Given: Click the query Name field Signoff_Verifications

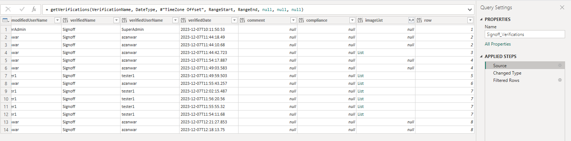Looking at the screenshot, I should pyautogui.click(x=525, y=34).
